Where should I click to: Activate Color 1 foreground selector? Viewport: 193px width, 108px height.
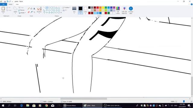(x=81, y=10)
